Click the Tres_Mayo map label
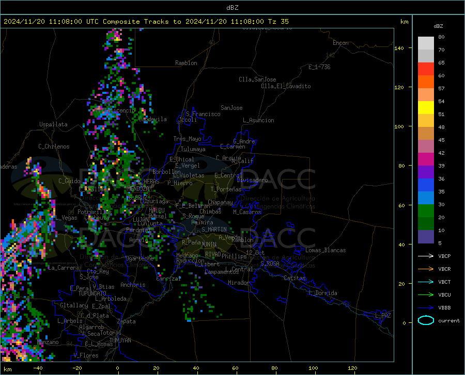 [x=187, y=139]
